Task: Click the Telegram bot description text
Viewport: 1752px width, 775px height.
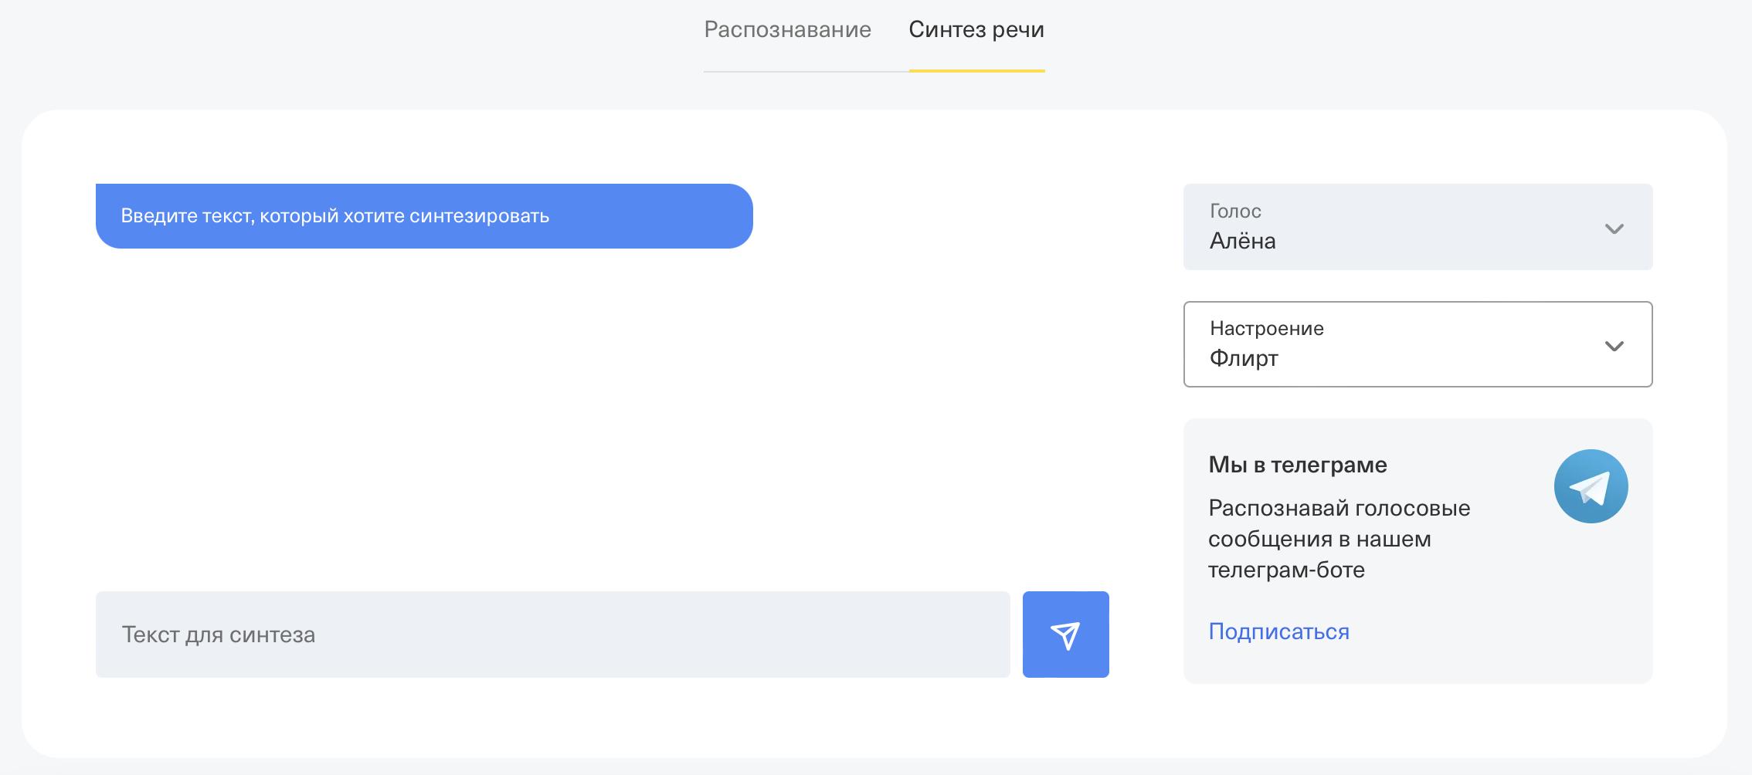Action: [x=1339, y=539]
